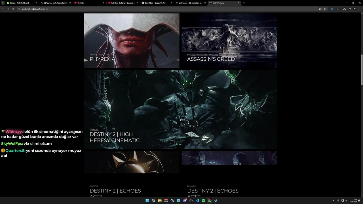The image size is (363, 204).
Task: Open File Explorer from the taskbar
Action: (x=160, y=201)
